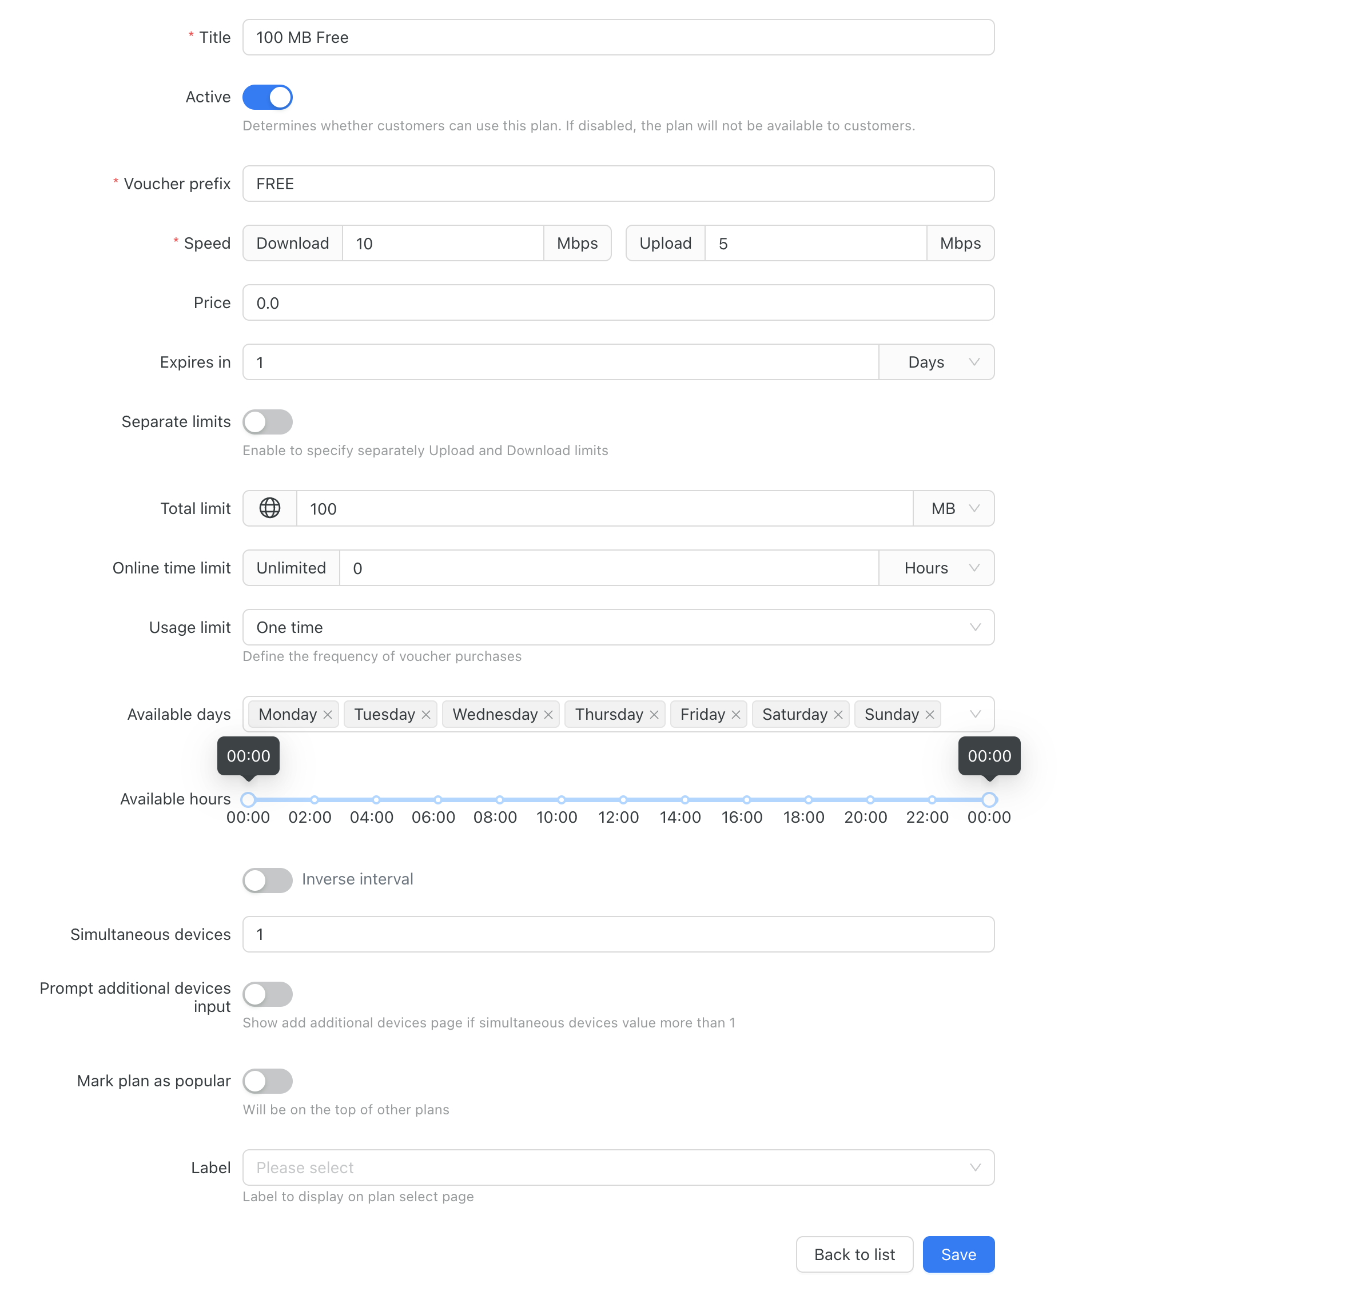Open the Days unit dropdown
Image resolution: width=1345 pixels, height=1291 pixels.
[x=937, y=362]
